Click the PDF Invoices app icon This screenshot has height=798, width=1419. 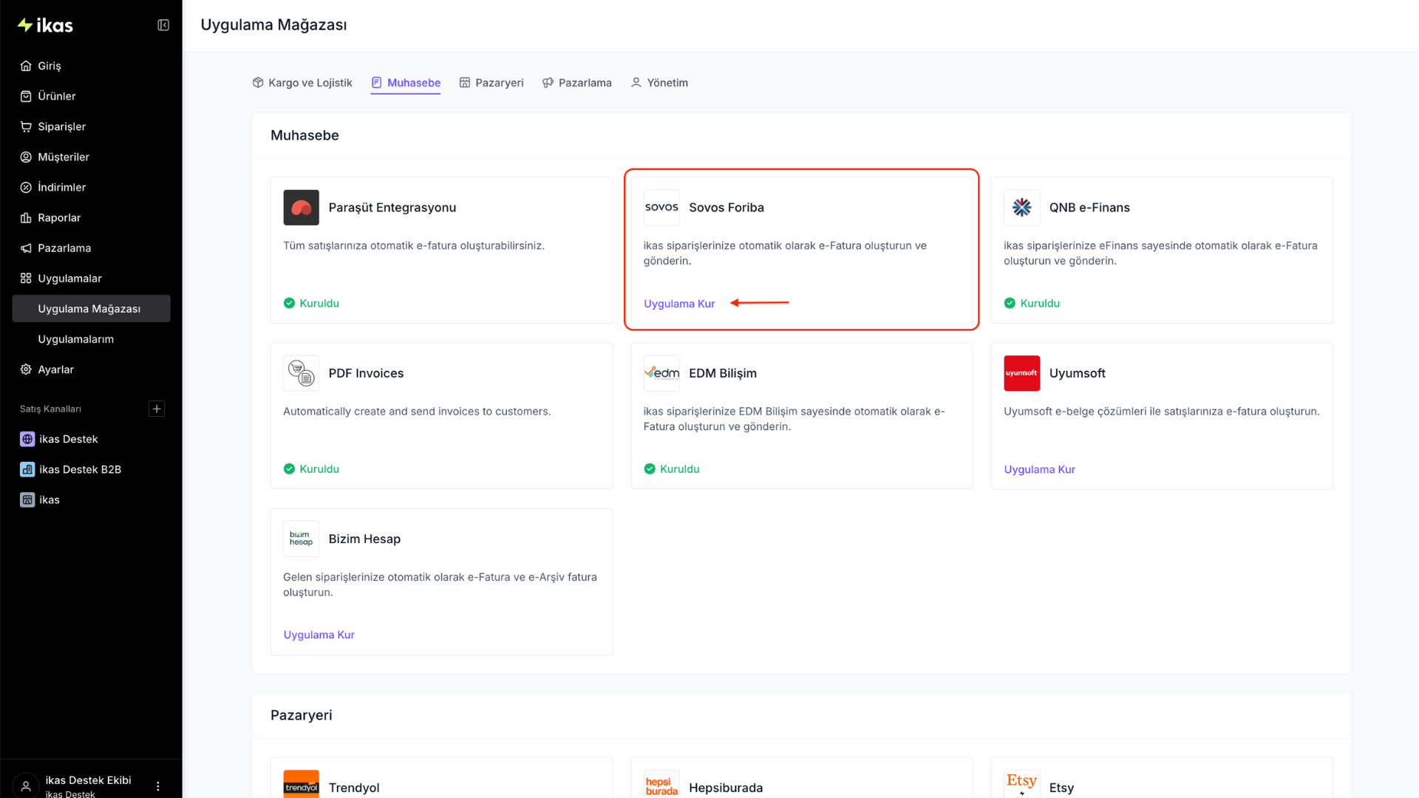pyautogui.click(x=302, y=373)
